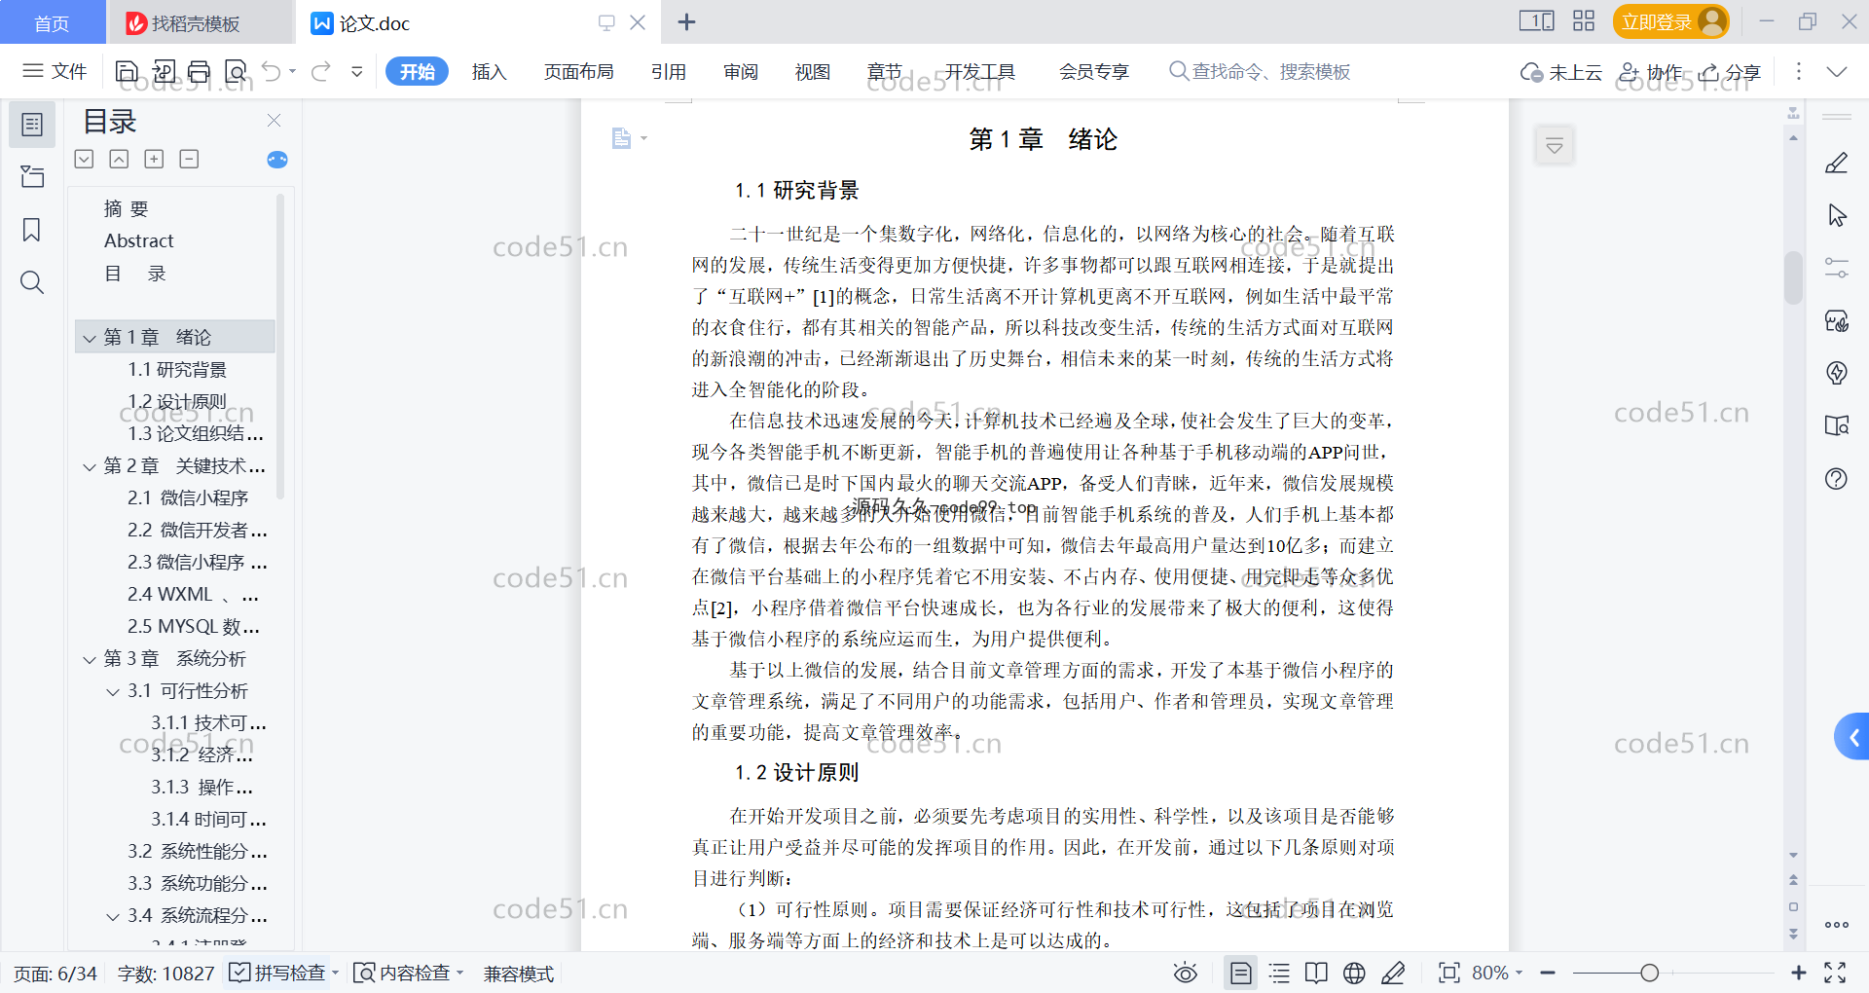Image resolution: width=1869 pixels, height=993 pixels.
Task: Click the 未上云 cloud status button
Action: point(1561,72)
